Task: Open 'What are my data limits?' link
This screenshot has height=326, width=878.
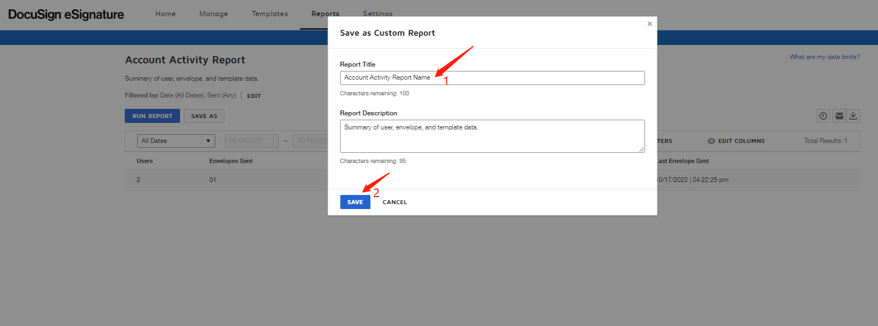Action: [x=824, y=57]
